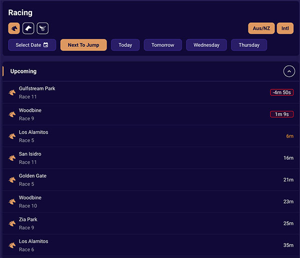
Task: Toggle the greyhound racing filter icon
Action: (28, 28)
